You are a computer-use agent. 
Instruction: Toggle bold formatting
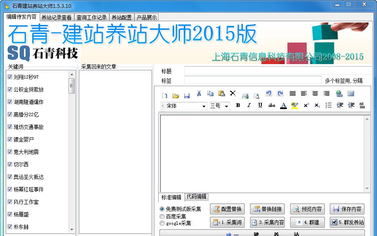[x=238, y=105]
